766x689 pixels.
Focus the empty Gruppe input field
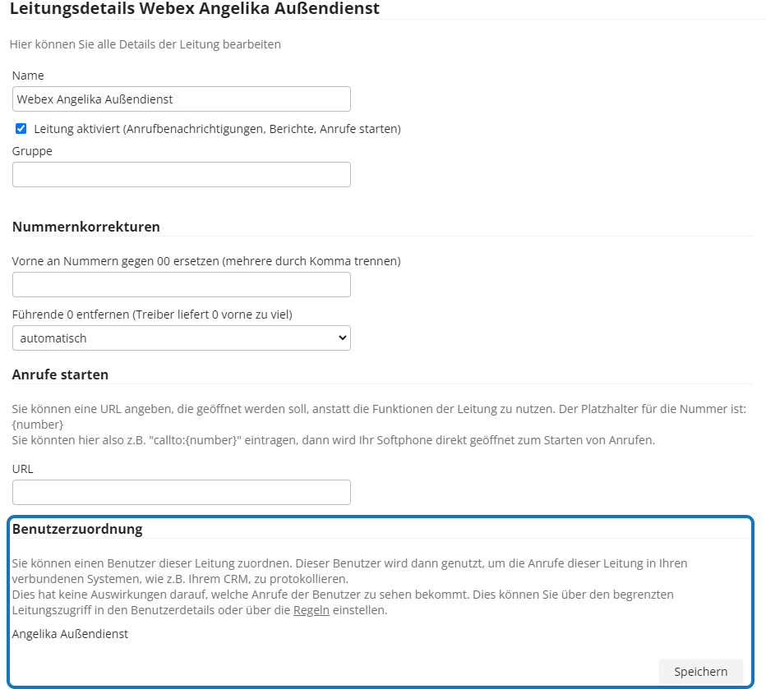coord(182,175)
